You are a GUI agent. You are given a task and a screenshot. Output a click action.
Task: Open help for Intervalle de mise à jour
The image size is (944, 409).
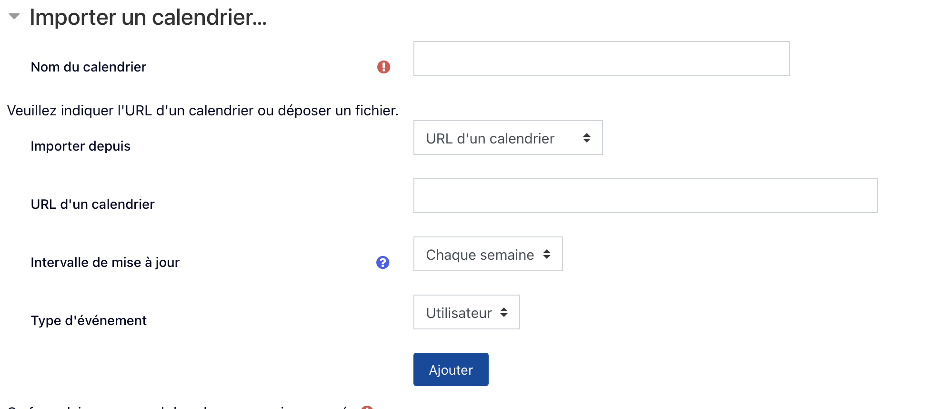[382, 263]
